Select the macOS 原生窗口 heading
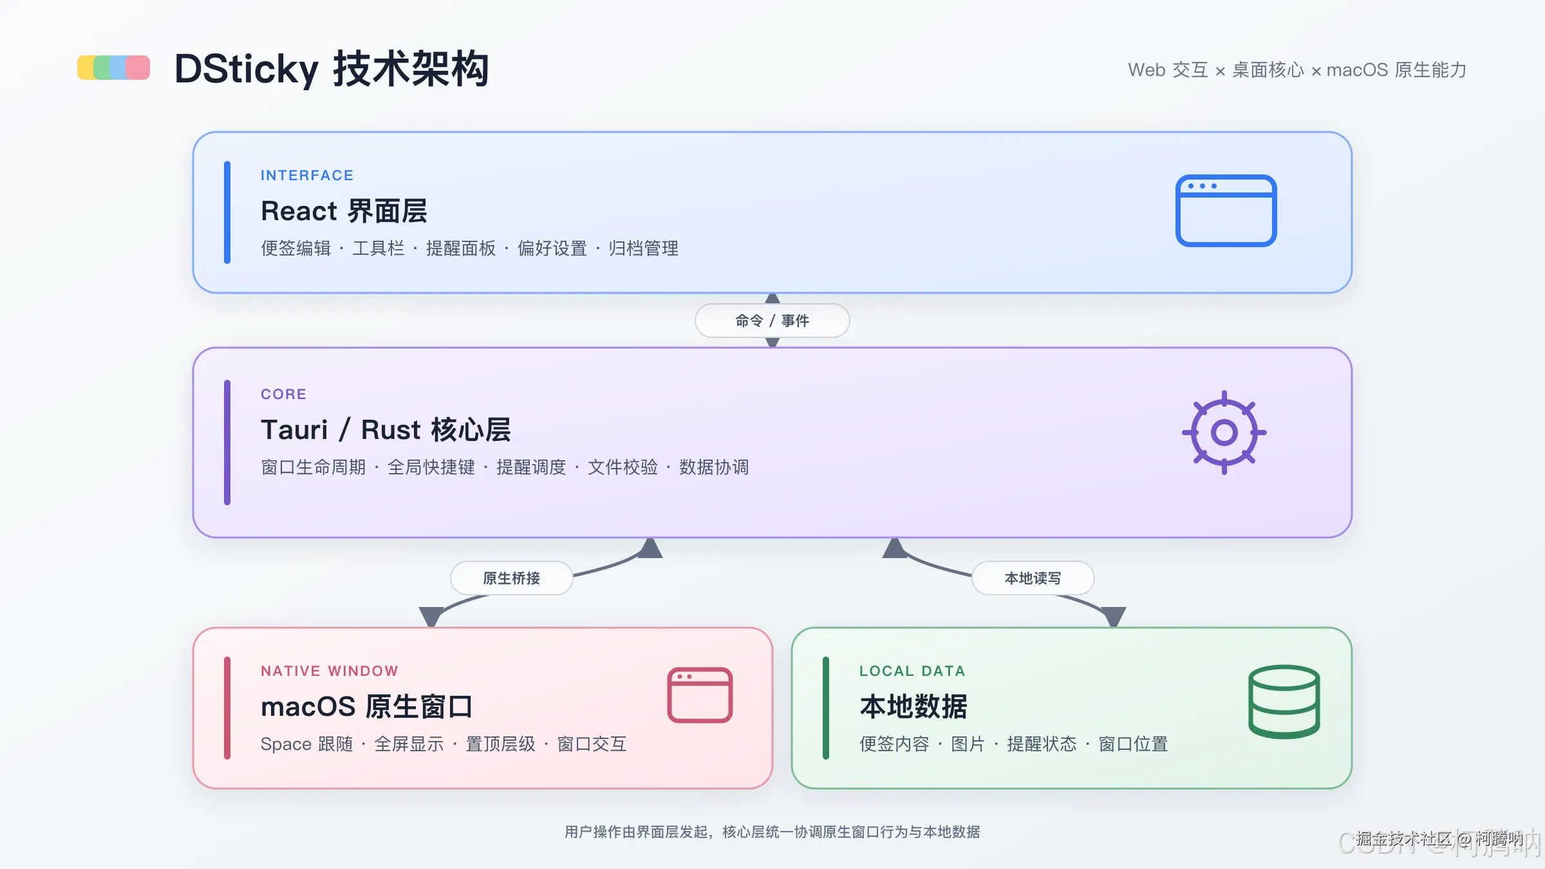 click(x=366, y=707)
